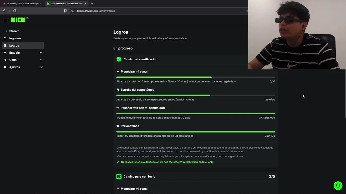Viewport: 346px width, 194px height.
Task: Click the bookmark icon in address bar
Action: click(x=65, y=11)
